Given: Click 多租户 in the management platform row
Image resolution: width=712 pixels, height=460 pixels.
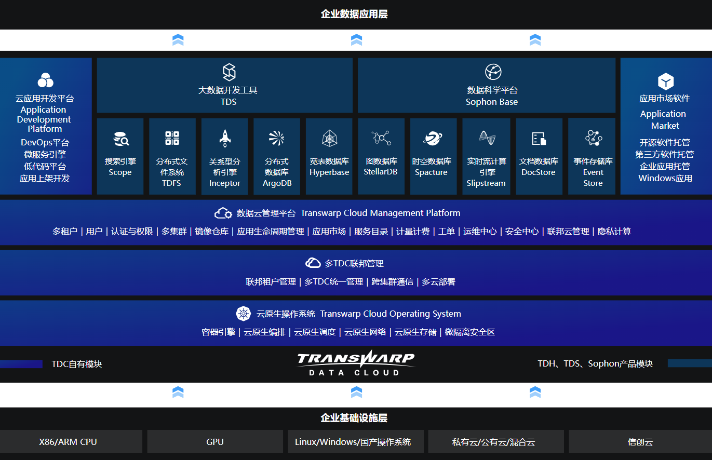Looking at the screenshot, I should click(65, 231).
